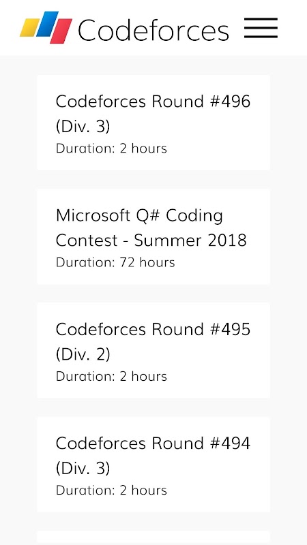Screen dimensions: 307x545
Task: Open Codeforces Round #495 (Div. 2) title
Action: point(153,342)
